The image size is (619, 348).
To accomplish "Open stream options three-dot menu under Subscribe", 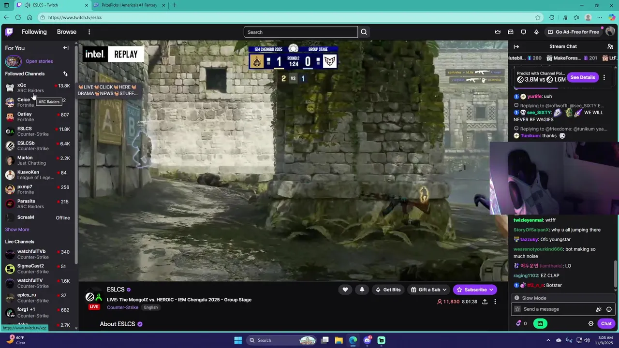I will pos(495,302).
